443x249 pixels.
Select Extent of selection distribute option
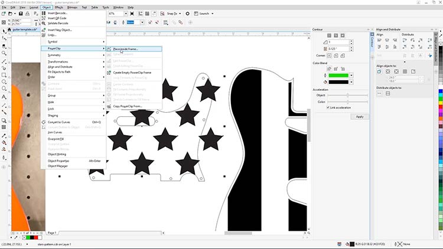(x=379, y=93)
